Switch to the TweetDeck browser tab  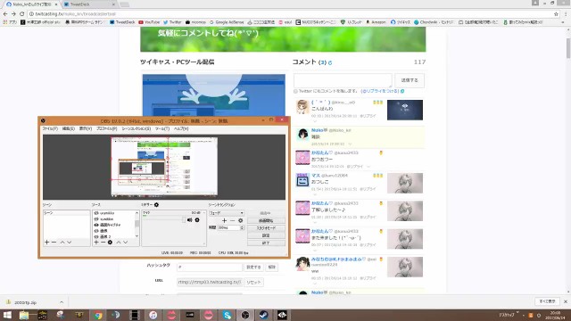(x=89, y=4)
